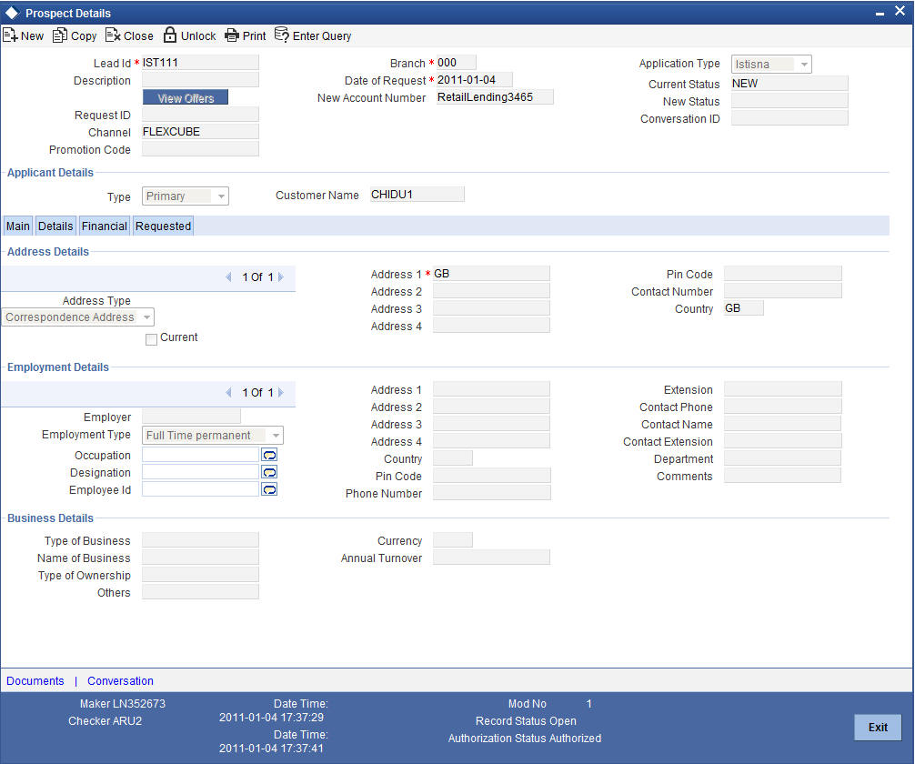
Task: Click the Contact Number field
Action: tap(782, 291)
